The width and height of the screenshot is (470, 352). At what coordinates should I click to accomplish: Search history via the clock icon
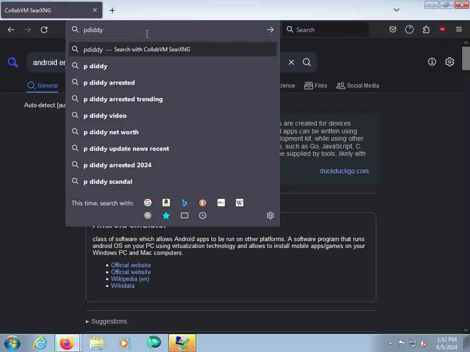coord(202,215)
